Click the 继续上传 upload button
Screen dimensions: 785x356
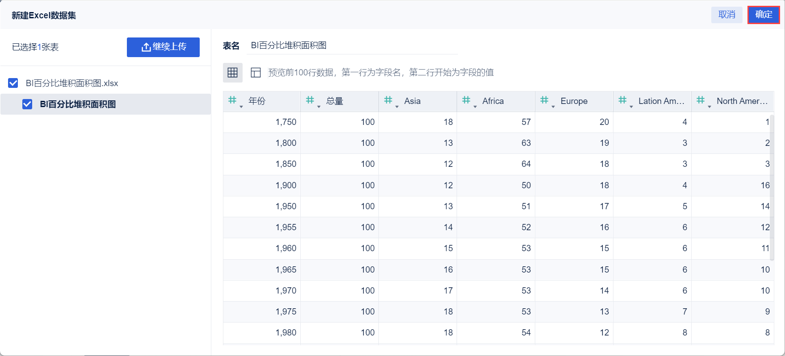click(x=163, y=47)
